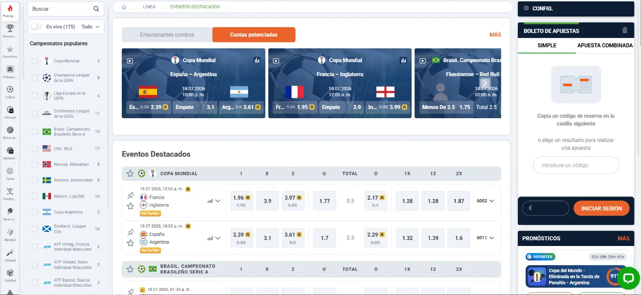Screen dimensions: 641x295
Task: Select 2X odds 1.87 in Francia row
Action: pyautogui.click(x=459, y=201)
